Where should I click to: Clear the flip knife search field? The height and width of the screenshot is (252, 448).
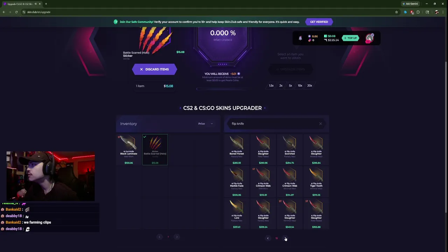320,124
